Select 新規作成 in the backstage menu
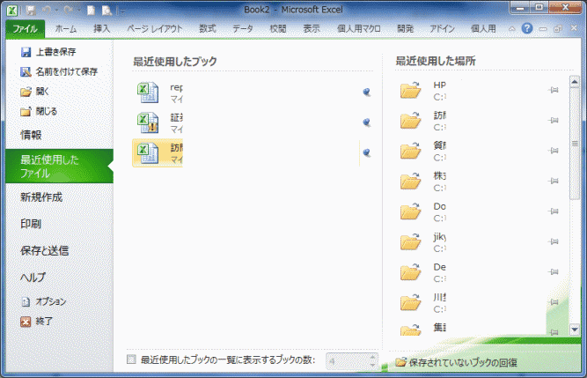Image resolution: width=587 pixels, height=378 pixels. tap(41, 197)
